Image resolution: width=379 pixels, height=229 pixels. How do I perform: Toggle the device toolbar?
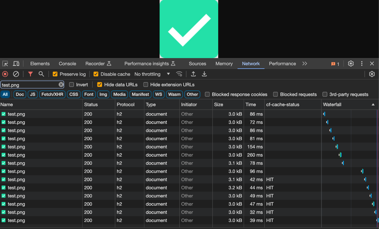16,63
